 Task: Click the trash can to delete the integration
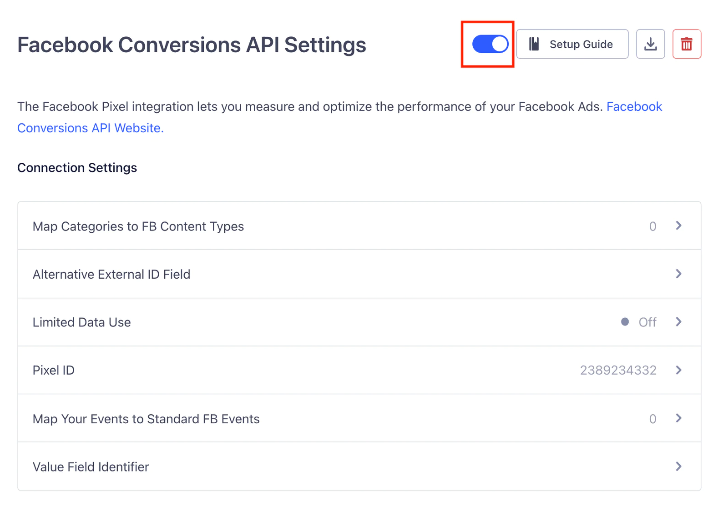(687, 44)
